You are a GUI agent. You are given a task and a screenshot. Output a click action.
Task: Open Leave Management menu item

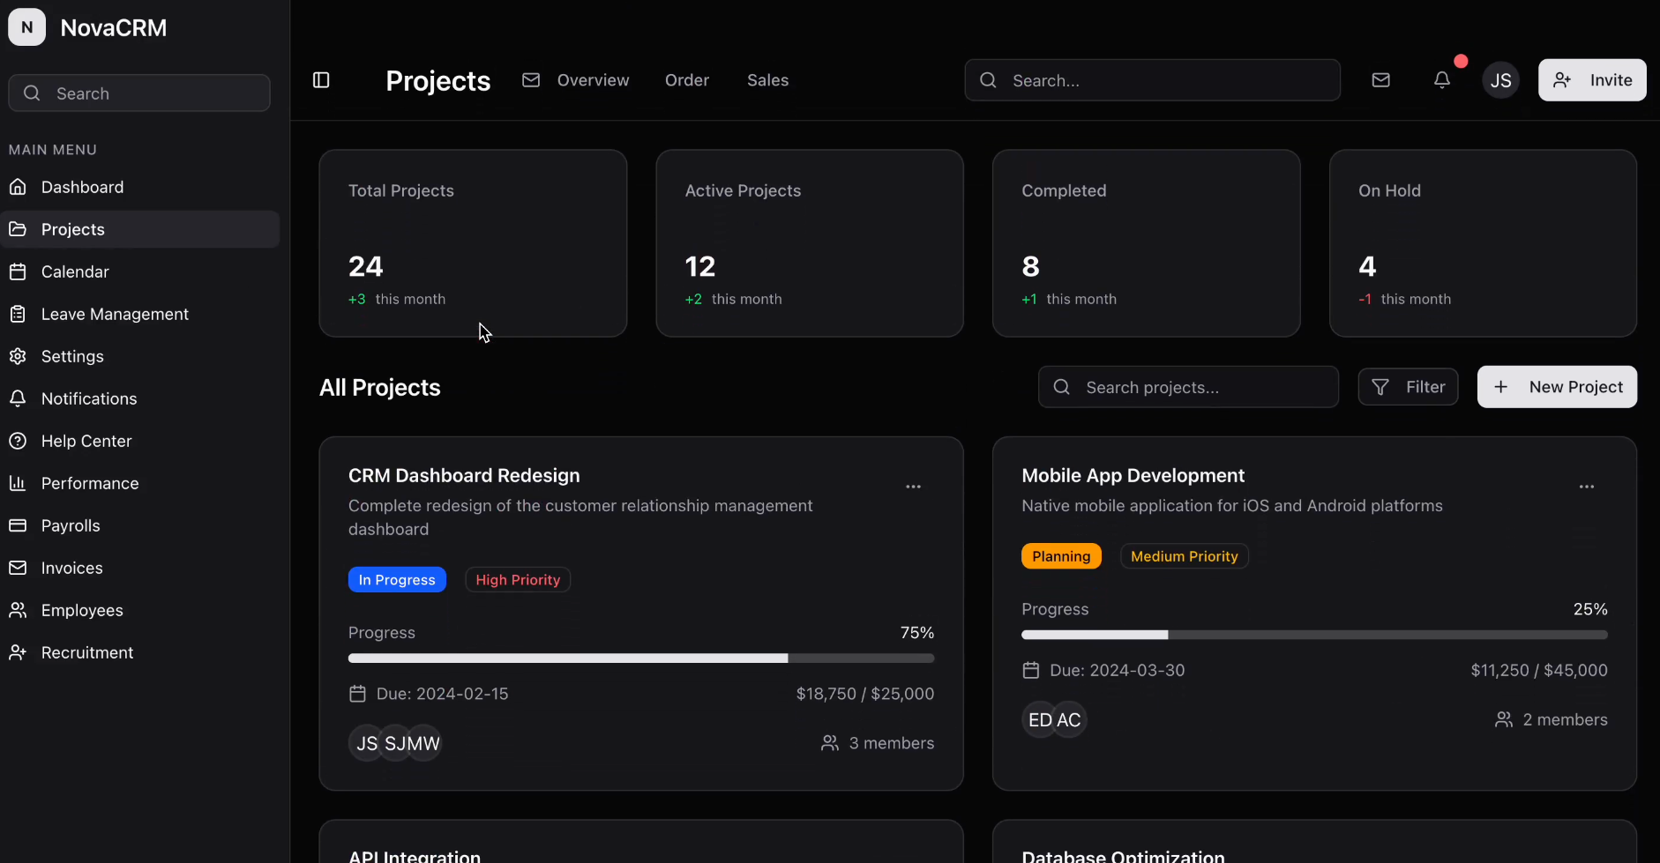[x=140, y=314]
